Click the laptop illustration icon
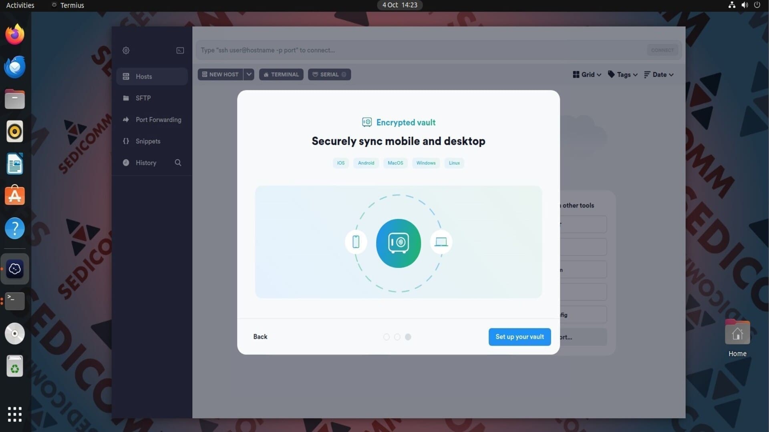Screen dimensions: 769x432 (441, 242)
